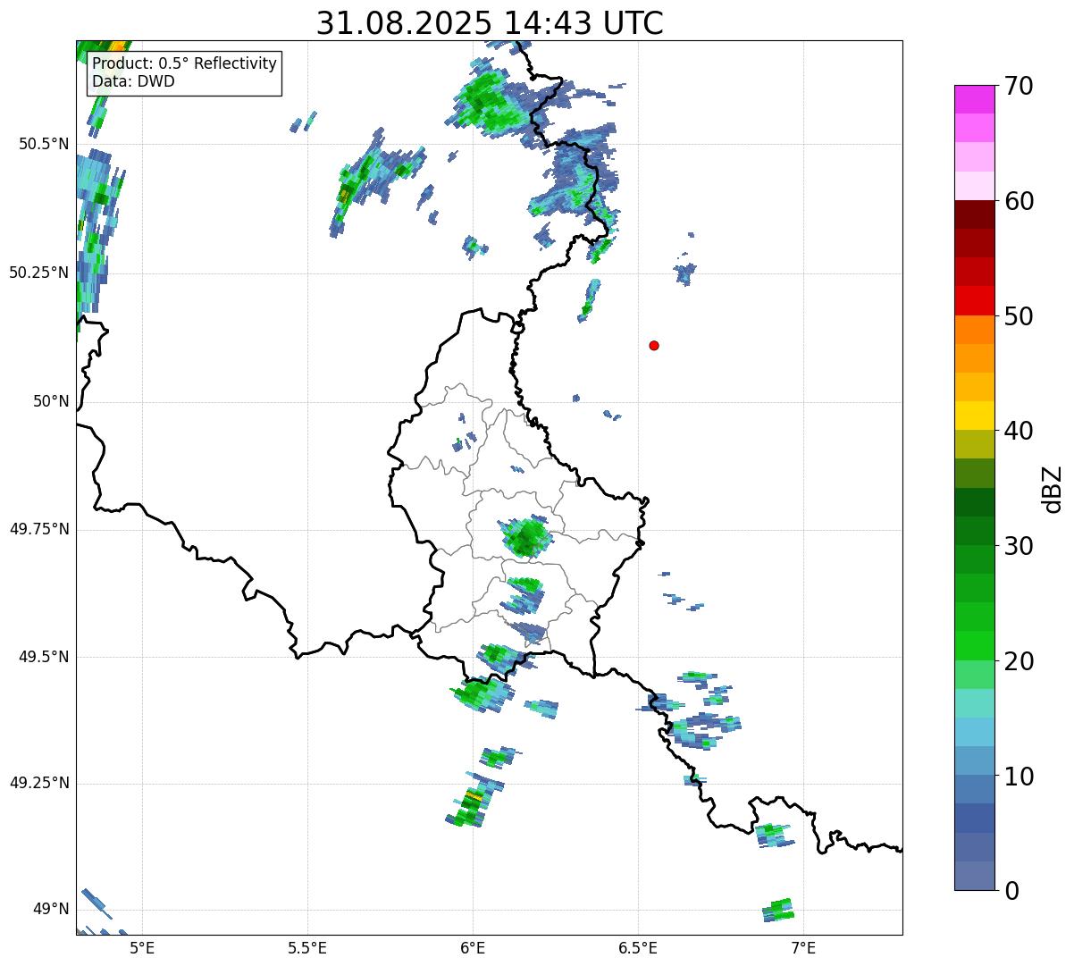1074x966 pixels.
Task: Click the 60 tick on colorbar
Action: pos(1019,201)
